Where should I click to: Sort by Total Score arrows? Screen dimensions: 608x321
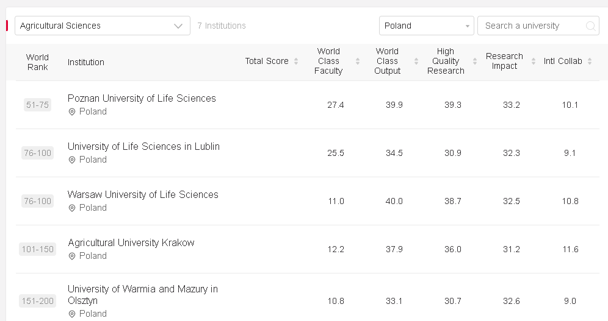296,62
